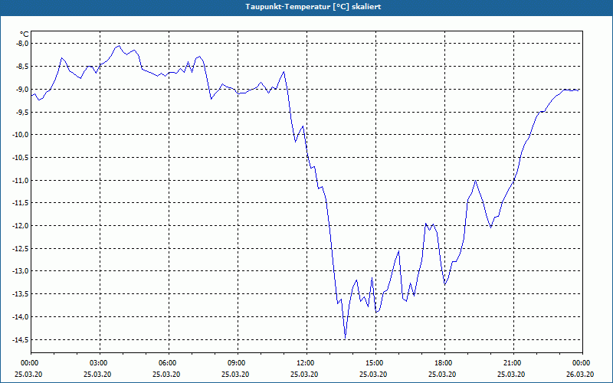The width and height of the screenshot is (613, 383).
Task: Select the -12,0 y-axis label
Action: pos(21,225)
